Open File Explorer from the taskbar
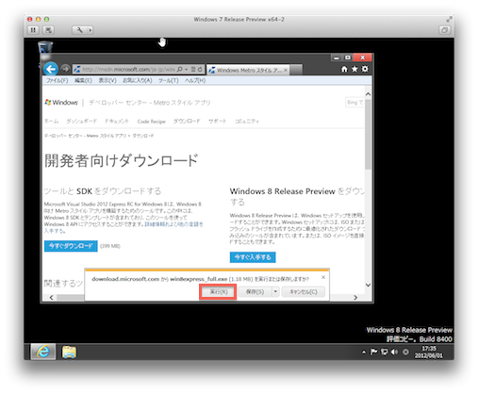Screen dimensions: 478x393 tap(69, 352)
